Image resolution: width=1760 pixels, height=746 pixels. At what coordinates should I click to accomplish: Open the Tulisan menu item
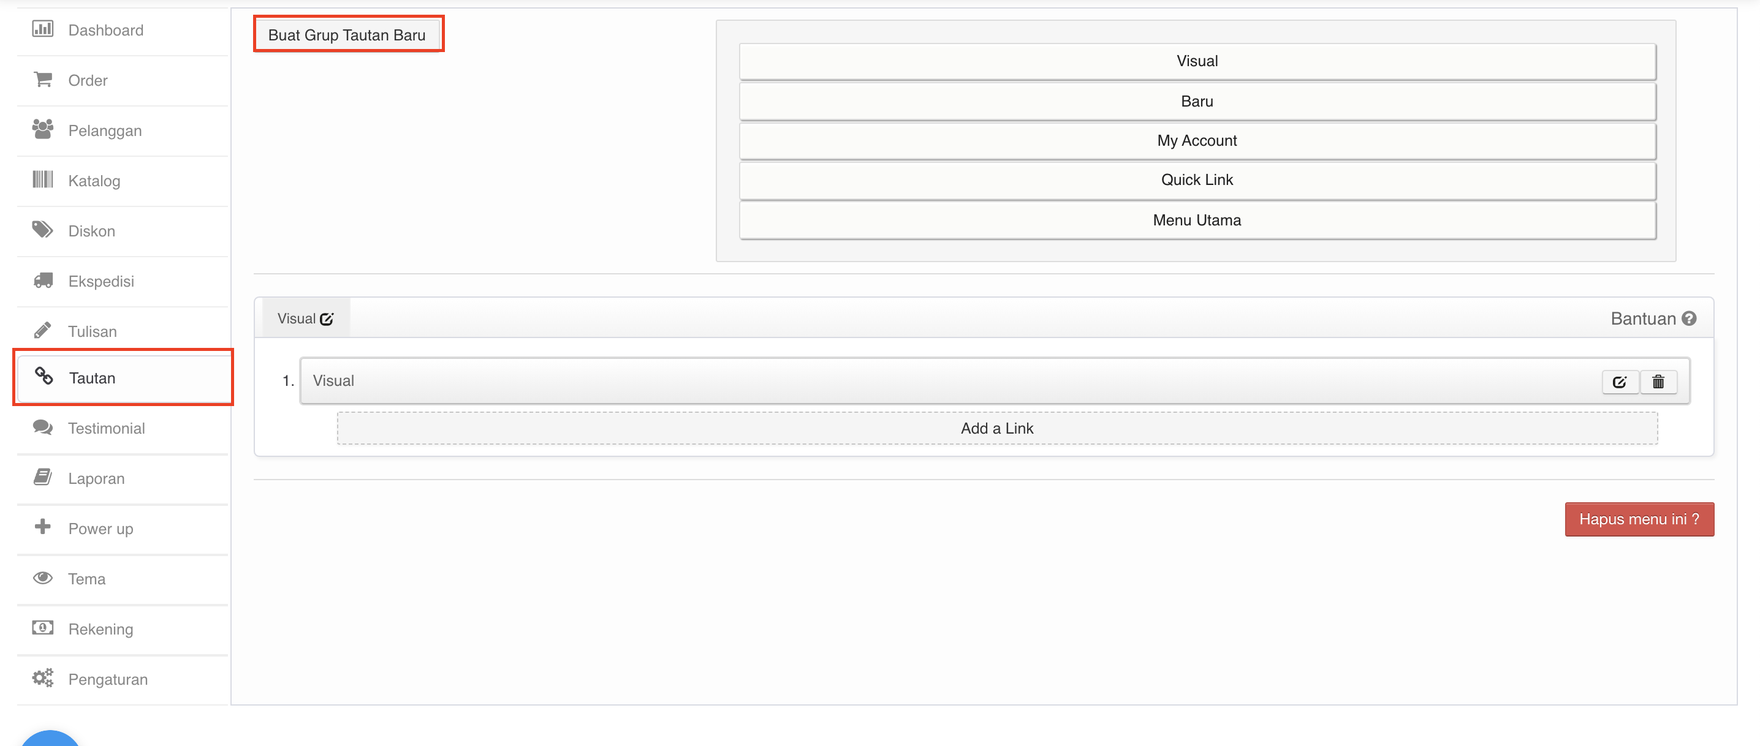(93, 331)
